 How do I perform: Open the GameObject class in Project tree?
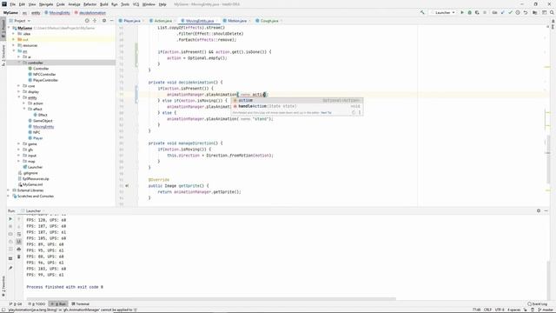coord(43,121)
